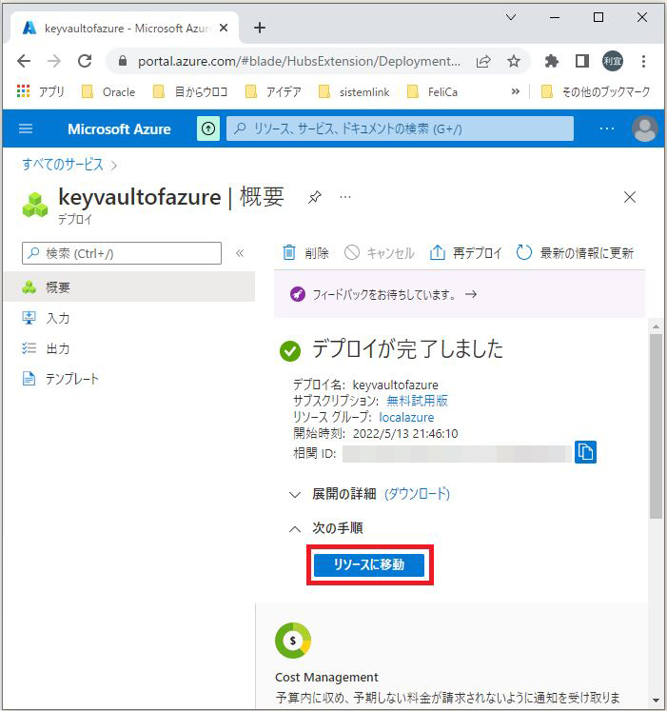667x711 pixels.
Task: Click the 再デプロイ upload icon
Action: [437, 252]
